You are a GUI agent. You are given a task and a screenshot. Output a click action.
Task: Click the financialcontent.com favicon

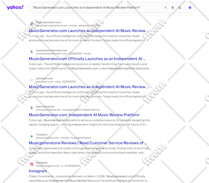[32, 24]
